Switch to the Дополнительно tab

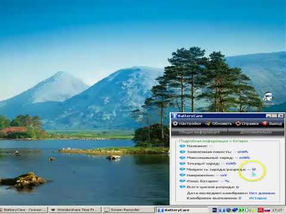pyautogui.click(x=256, y=132)
